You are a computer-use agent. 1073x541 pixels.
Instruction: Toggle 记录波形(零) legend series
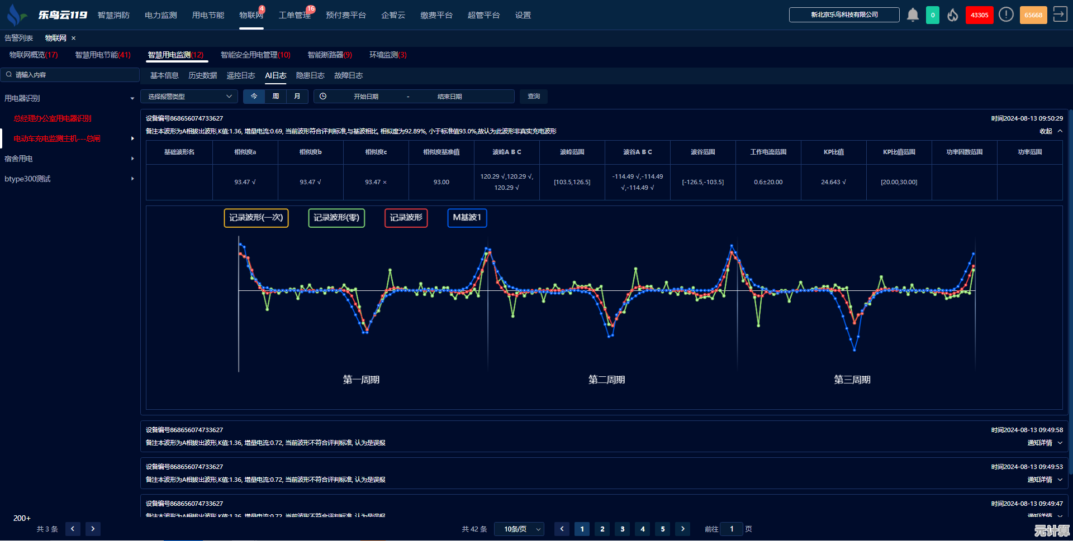(x=336, y=218)
